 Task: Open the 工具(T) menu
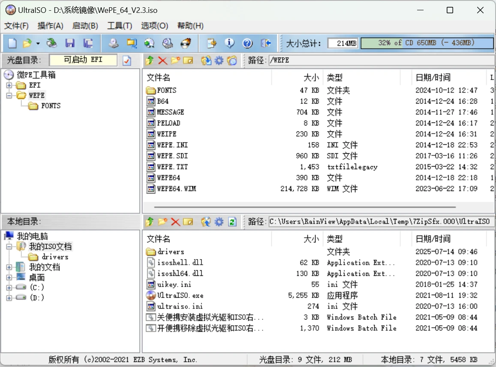120,26
